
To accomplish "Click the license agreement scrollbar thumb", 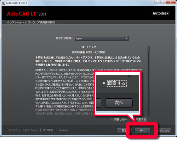I will pyautogui.click(x=149, y=49).
